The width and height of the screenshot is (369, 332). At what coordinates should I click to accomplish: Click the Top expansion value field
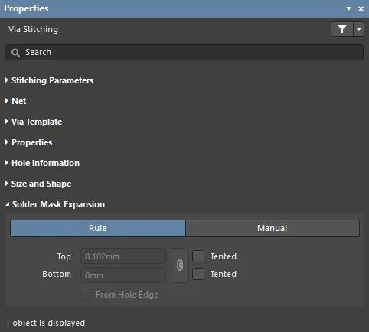point(123,256)
